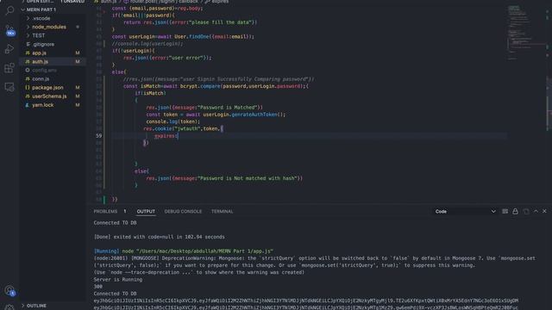This screenshot has width=552, height=310.
Task: Click the generateAuthToken call in code
Action: pyautogui.click(x=254, y=115)
